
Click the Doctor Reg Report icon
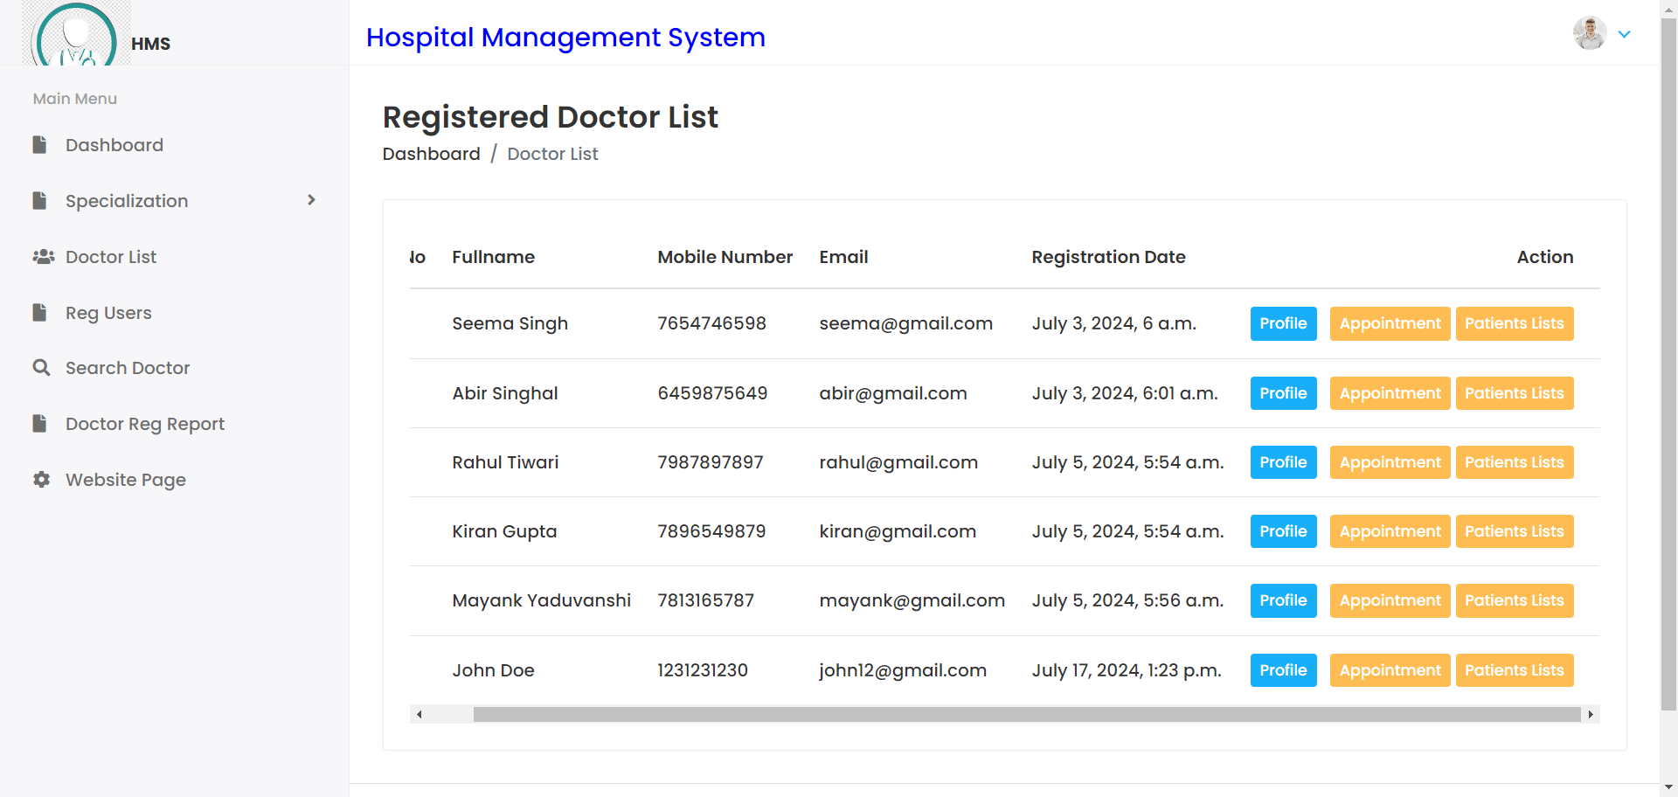pos(40,423)
